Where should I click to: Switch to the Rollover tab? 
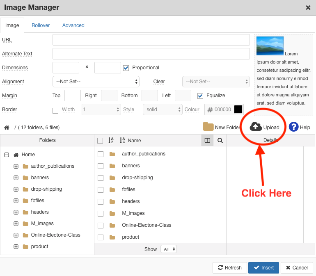tap(41, 25)
